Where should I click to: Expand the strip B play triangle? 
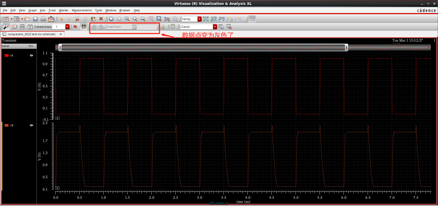pyautogui.click(x=58, y=188)
